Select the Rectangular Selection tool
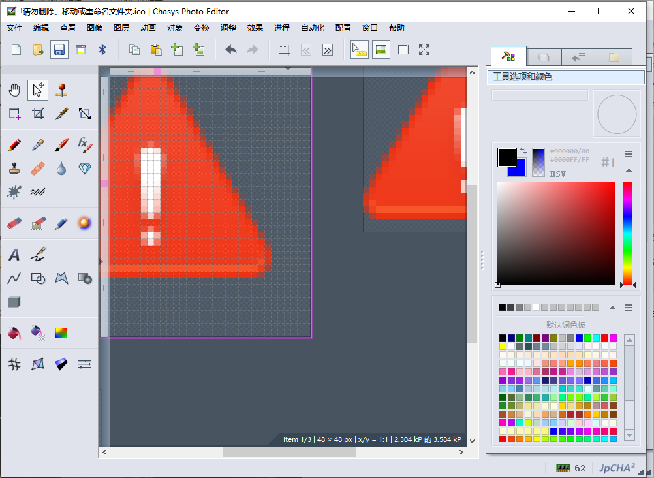 (x=14, y=113)
